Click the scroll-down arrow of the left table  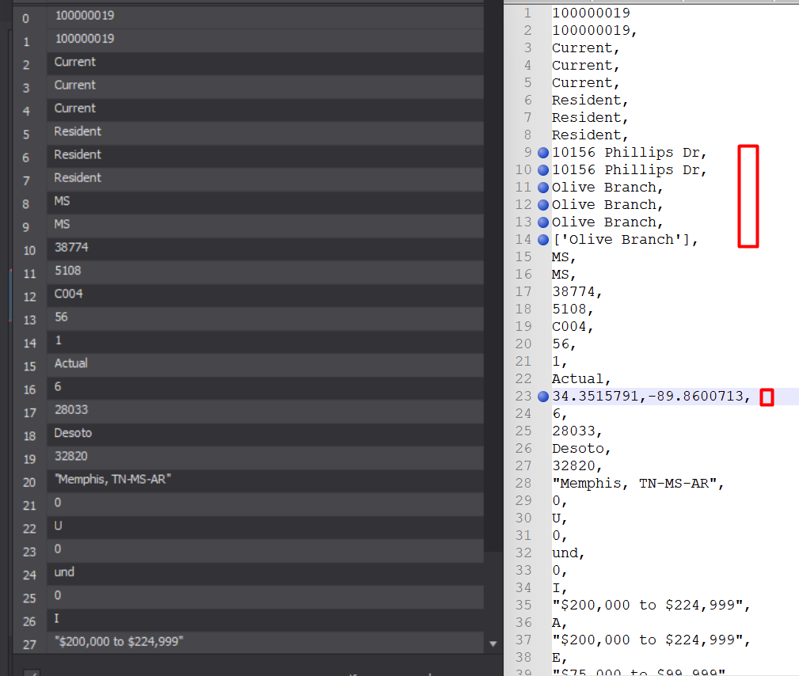click(x=493, y=644)
